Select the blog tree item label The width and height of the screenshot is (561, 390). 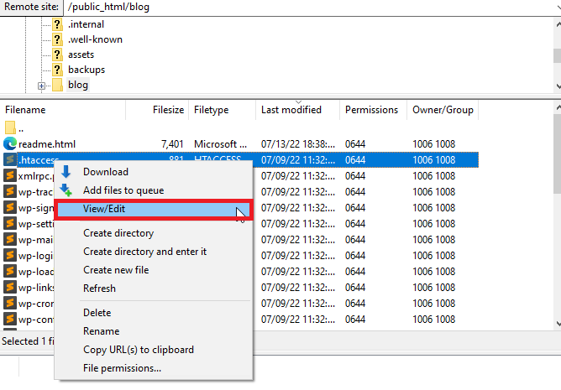point(78,85)
